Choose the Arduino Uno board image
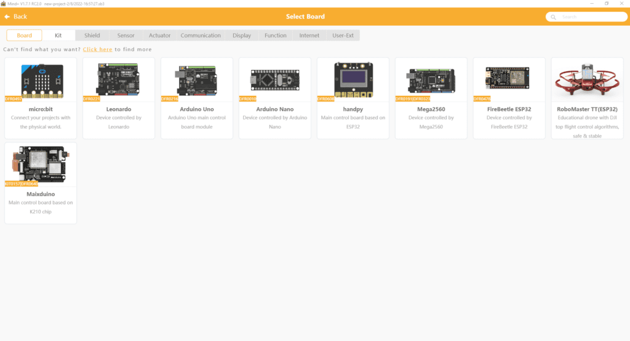This screenshot has height=341, width=630. (196, 80)
